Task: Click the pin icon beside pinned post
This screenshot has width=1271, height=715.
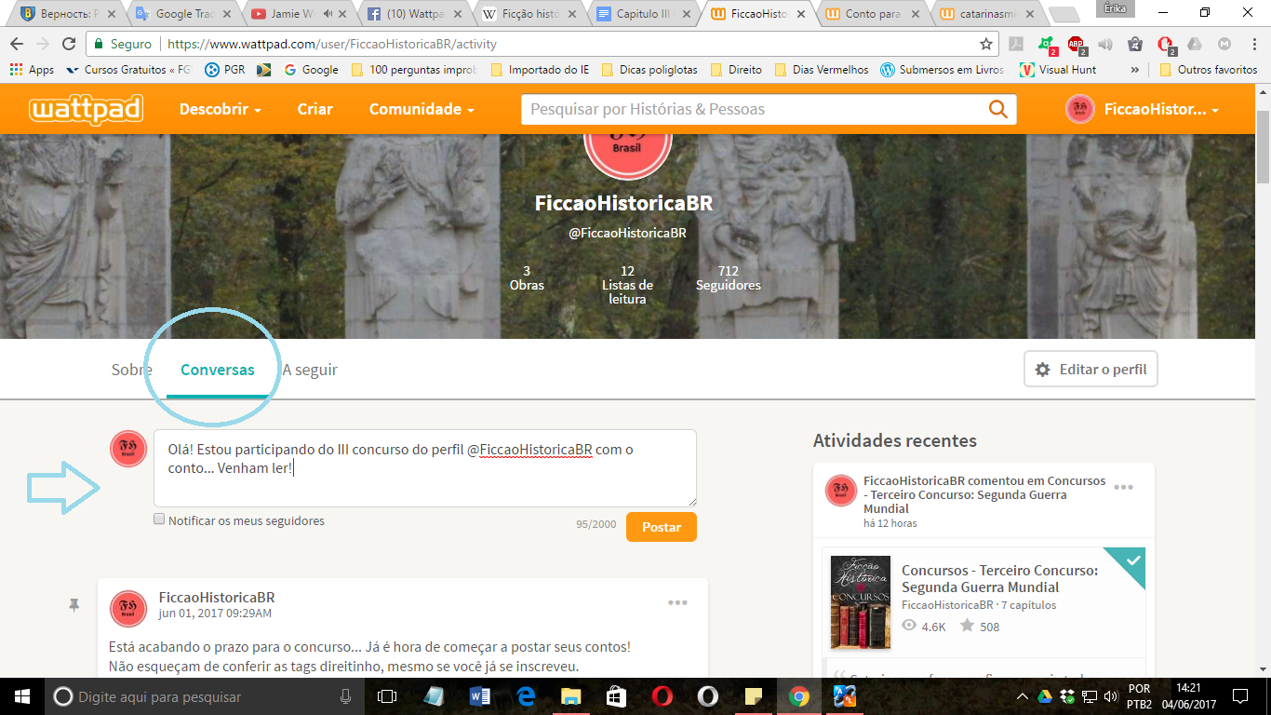Action: point(74,605)
